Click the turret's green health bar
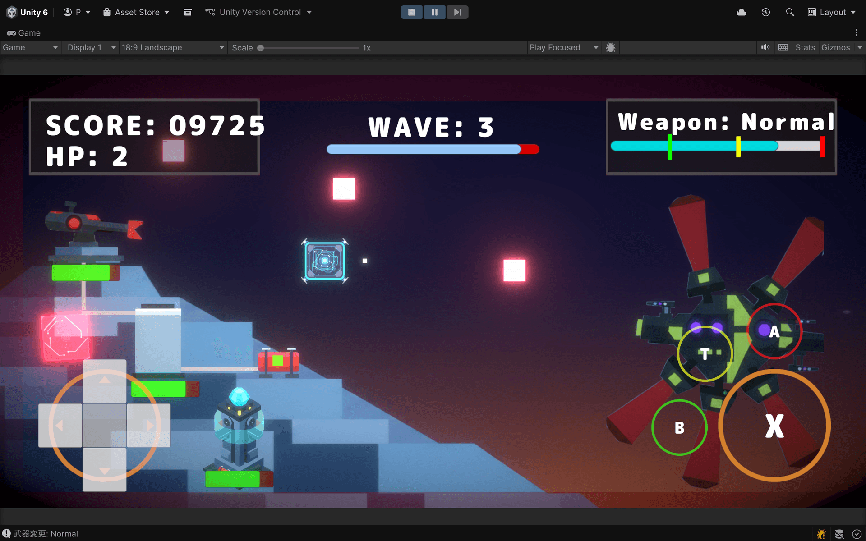Image resolution: width=866 pixels, height=541 pixels. (x=86, y=273)
